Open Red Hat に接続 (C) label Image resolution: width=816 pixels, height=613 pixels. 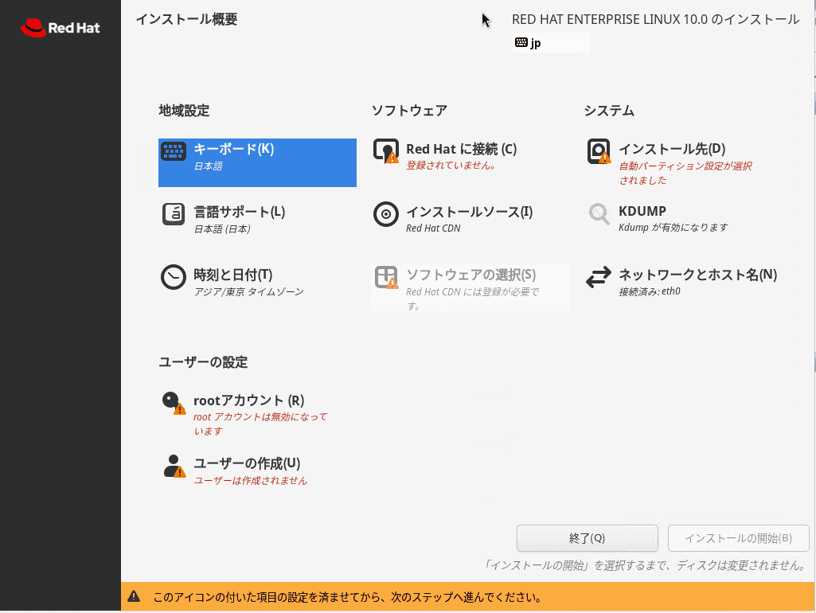pos(462,149)
